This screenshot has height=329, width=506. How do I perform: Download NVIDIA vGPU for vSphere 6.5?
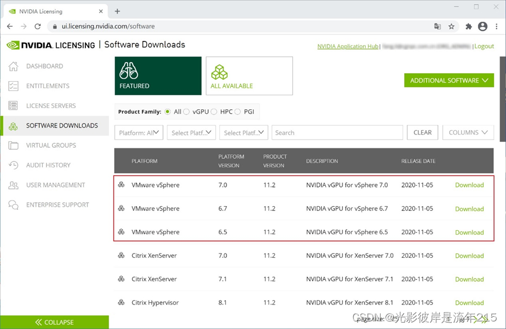click(x=469, y=233)
